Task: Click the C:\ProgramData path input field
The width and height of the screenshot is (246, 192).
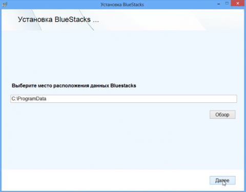Action: 124,99
